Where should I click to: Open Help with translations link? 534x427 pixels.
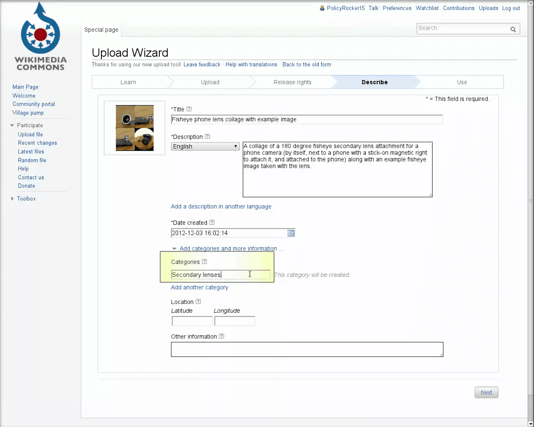[x=252, y=65]
